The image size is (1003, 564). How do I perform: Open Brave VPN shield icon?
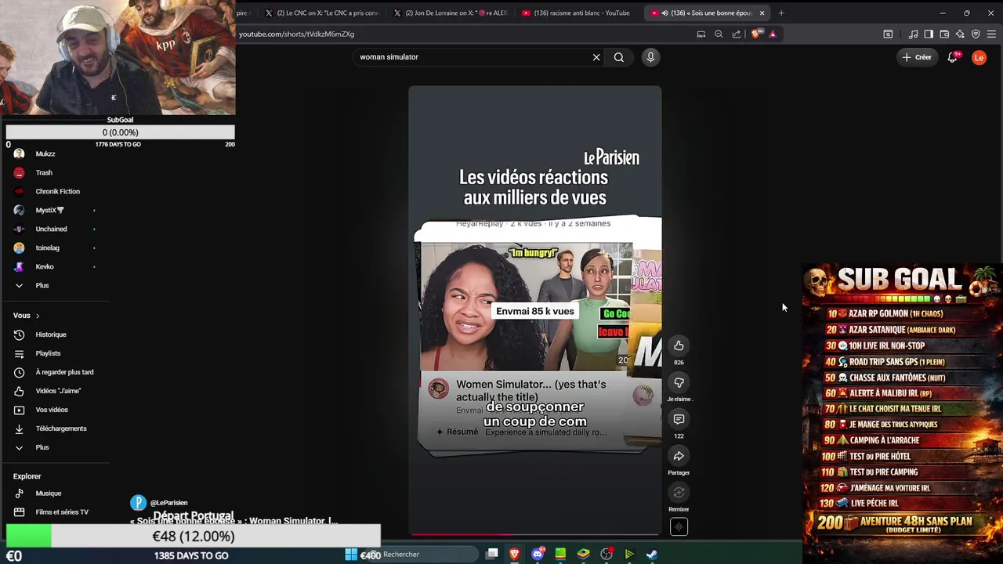[x=976, y=34]
